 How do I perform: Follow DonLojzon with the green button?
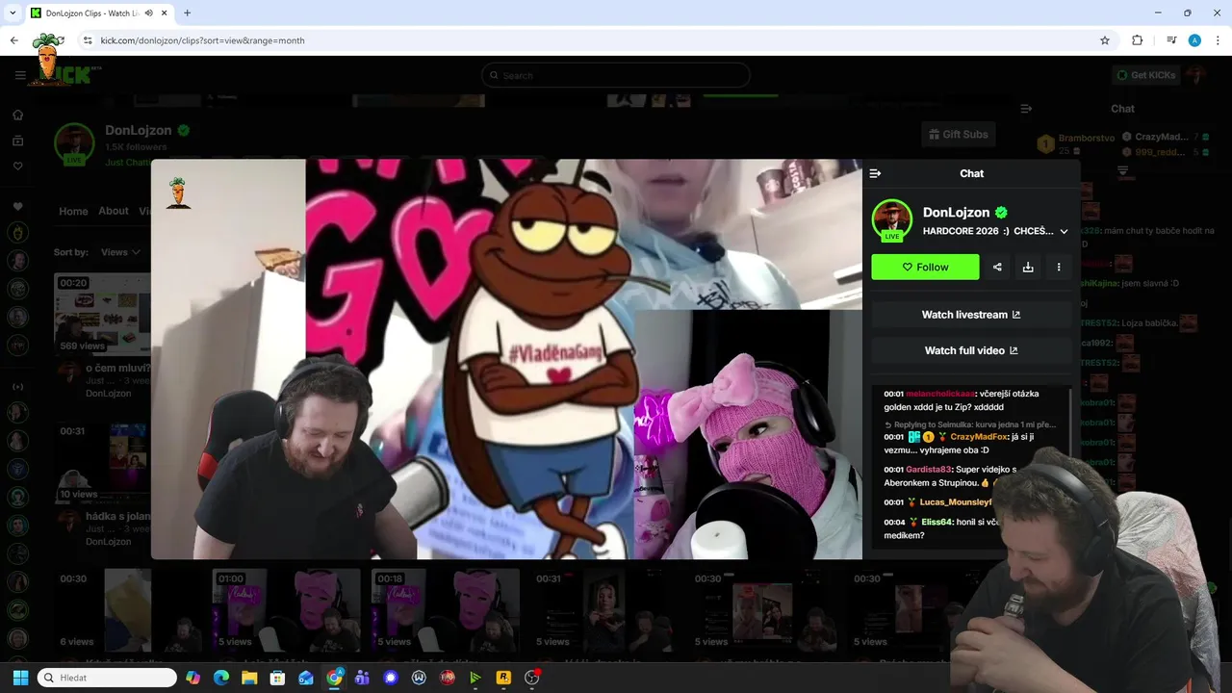(925, 267)
